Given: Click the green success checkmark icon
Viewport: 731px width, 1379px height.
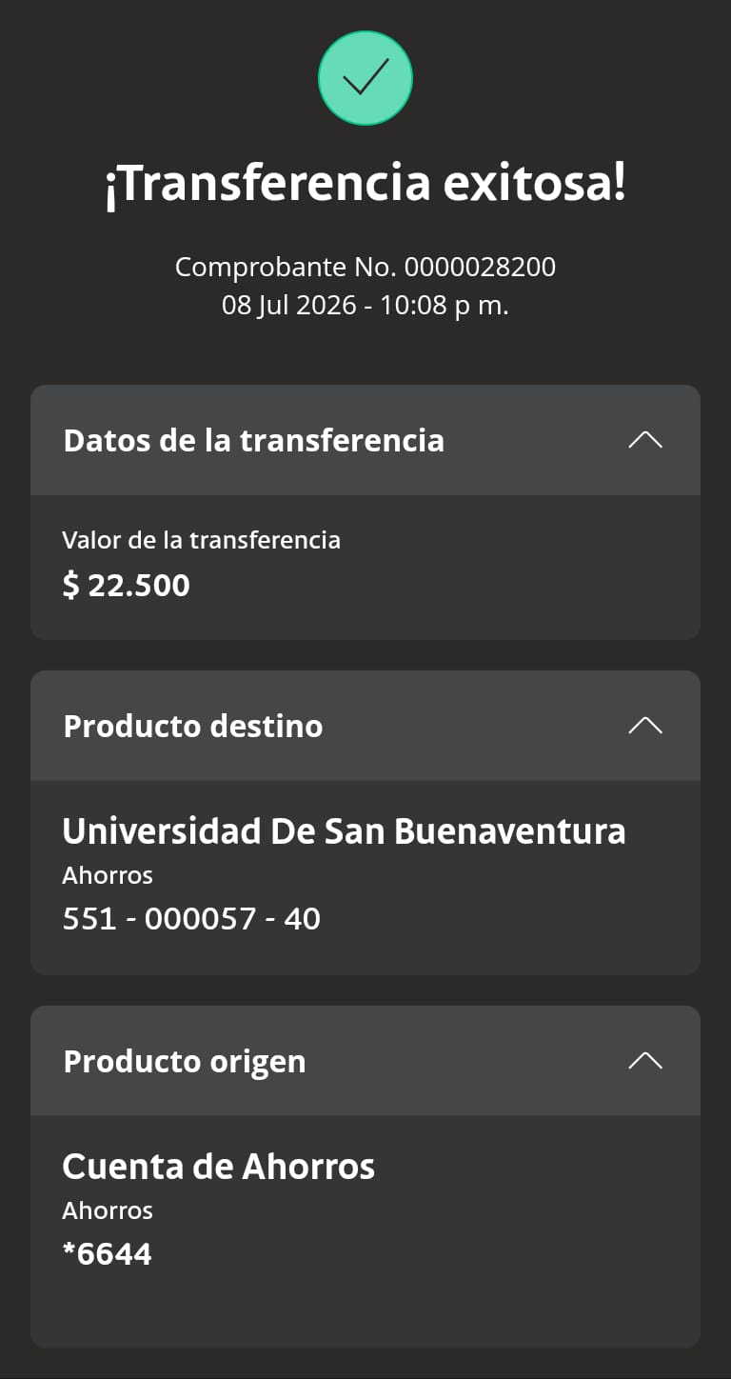Looking at the screenshot, I should (x=365, y=78).
